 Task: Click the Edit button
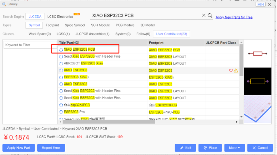[x=185, y=148]
